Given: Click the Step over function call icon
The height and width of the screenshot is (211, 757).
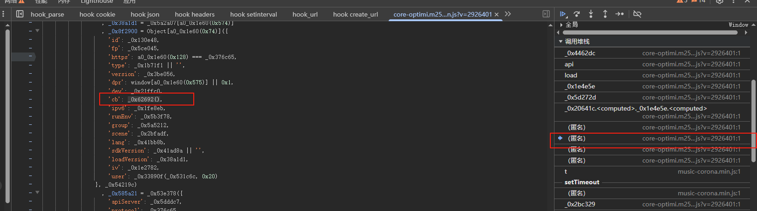Looking at the screenshot, I should coord(577,14).
